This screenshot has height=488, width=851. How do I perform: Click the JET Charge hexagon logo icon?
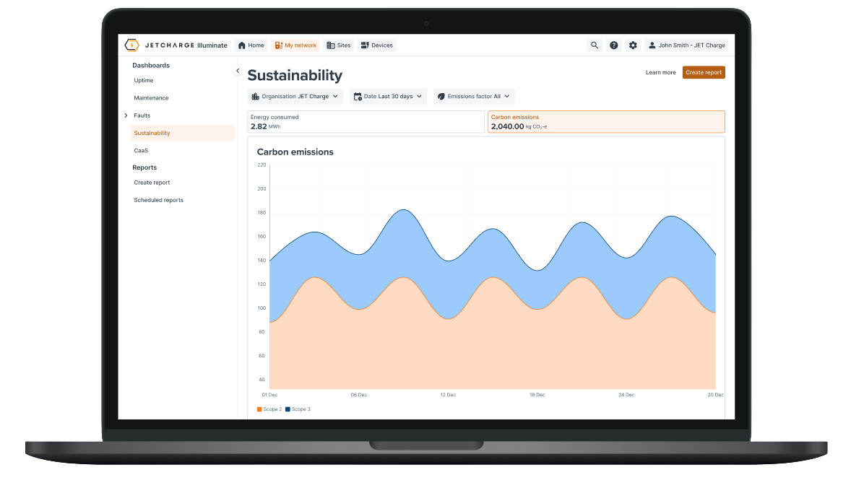click(132, 45)
